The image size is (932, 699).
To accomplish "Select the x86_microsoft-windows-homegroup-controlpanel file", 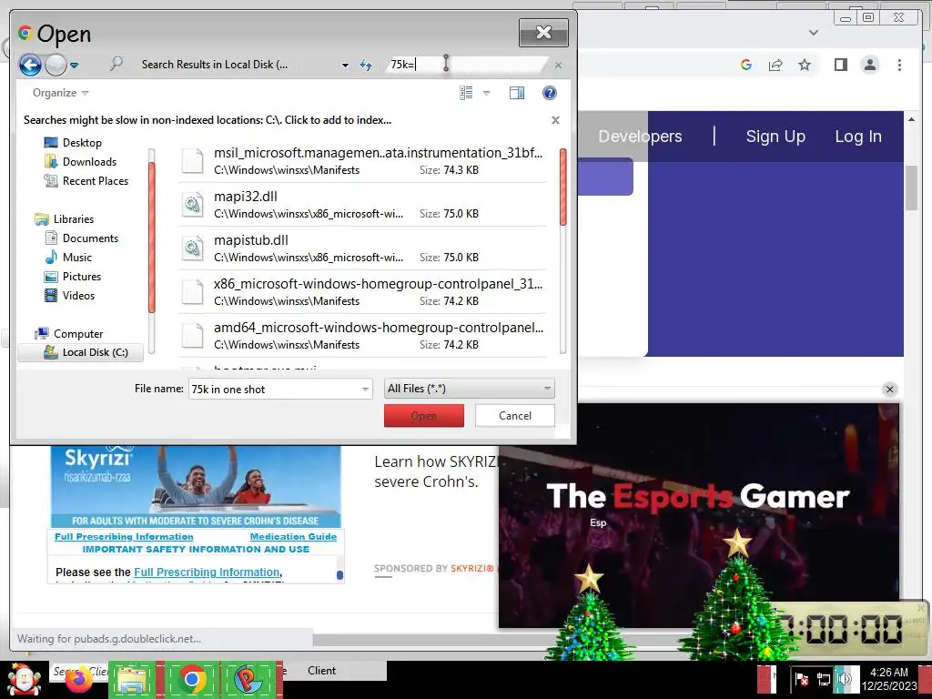I will click(362, 292).
